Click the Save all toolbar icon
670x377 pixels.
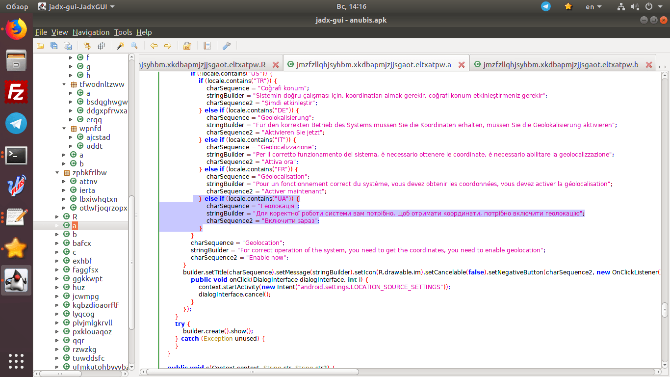(54, 46)
